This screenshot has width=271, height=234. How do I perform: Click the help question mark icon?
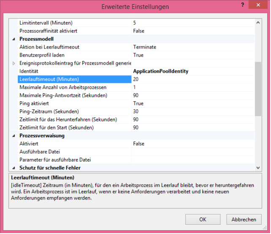coord(241,5)
